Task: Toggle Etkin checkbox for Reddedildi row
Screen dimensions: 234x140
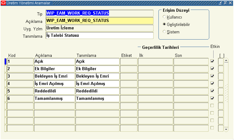Action: pyautogui.click(x=212, y=91)
